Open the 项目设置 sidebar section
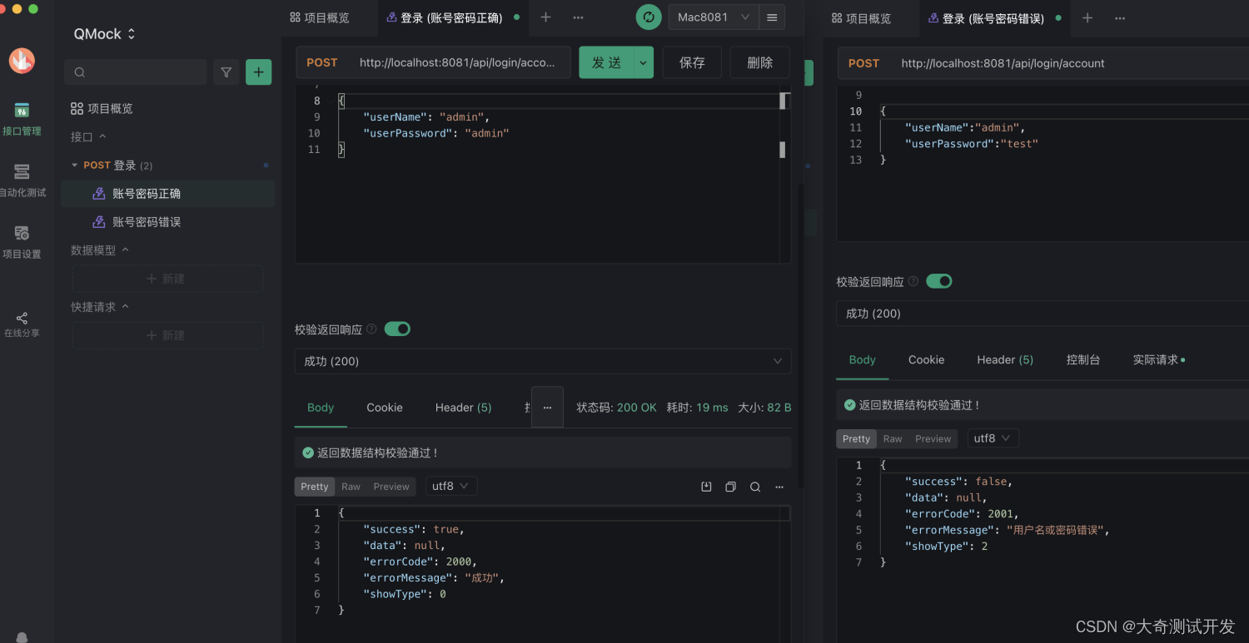Screen dimensions: 1249x643 [x=22, y=242]
